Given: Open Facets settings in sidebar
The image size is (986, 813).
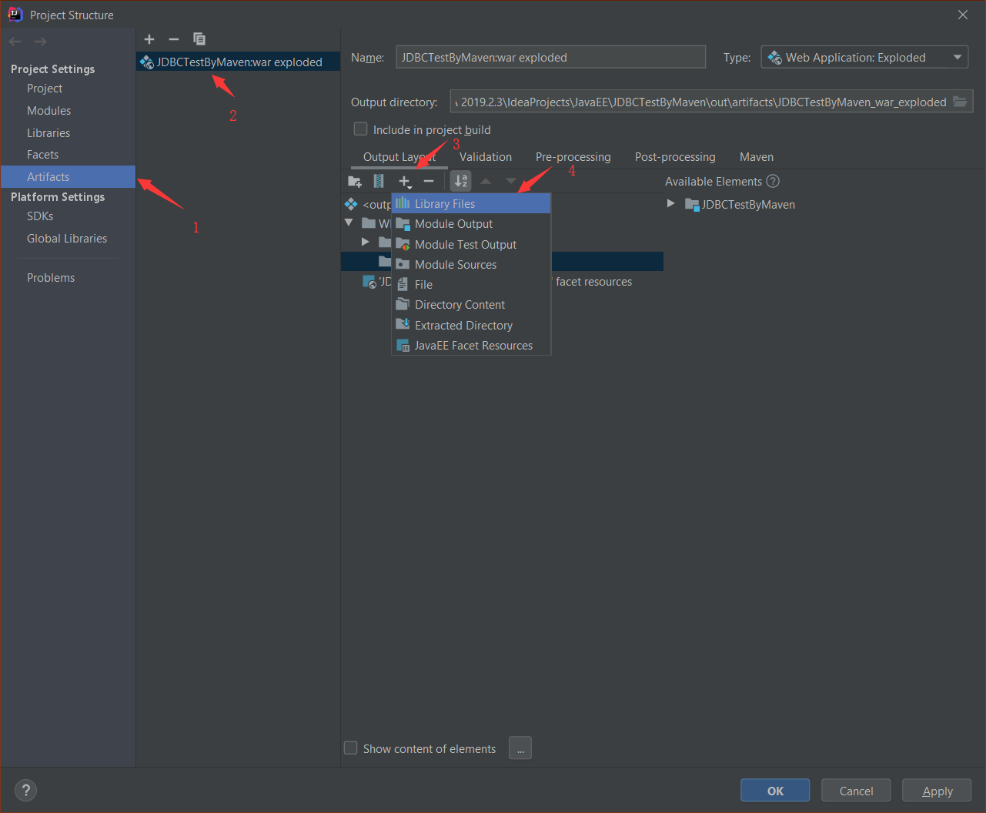Looking at the screenshot, I should coord(42,155).
